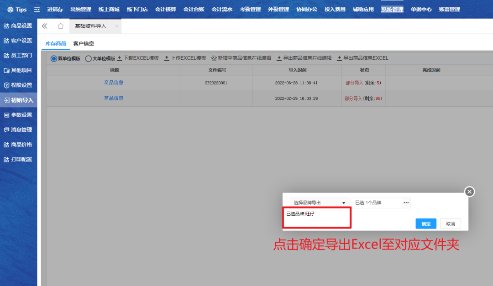
Task: Open the first 商品信息 link, file SP20220001
Action: pos(114,83)
